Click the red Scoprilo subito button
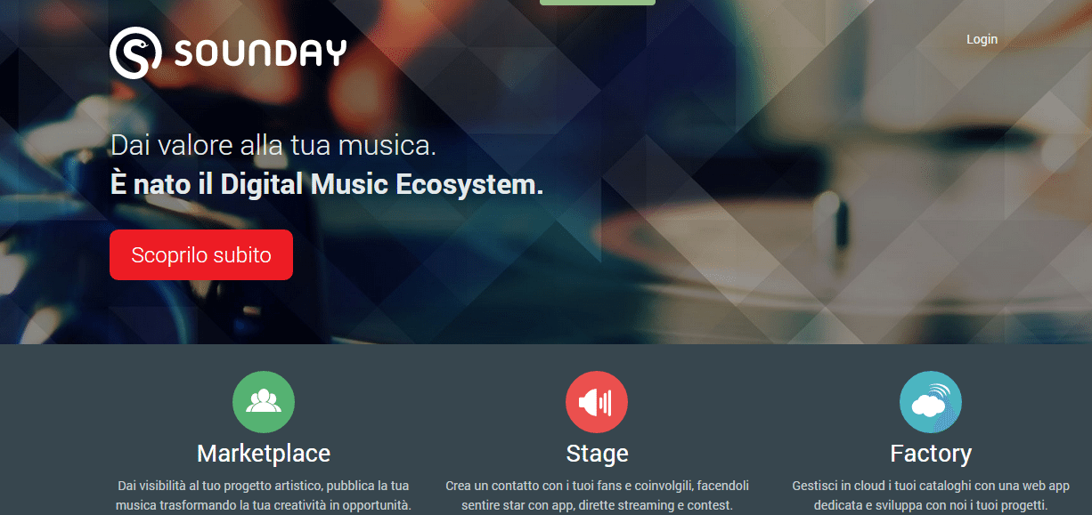Screen dimensions: 1092x515 point(201,255)
